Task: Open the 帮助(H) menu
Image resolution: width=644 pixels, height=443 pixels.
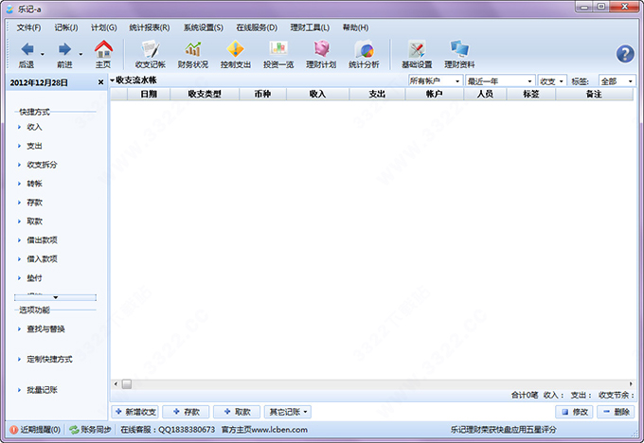Action: [x=355, y=27]
